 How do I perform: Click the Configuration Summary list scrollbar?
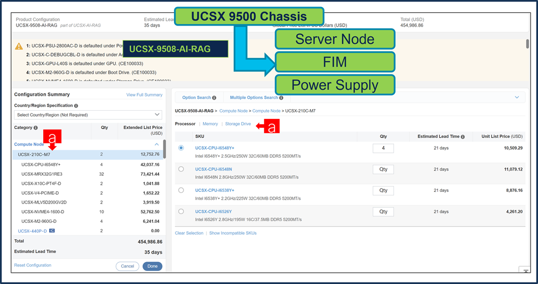click(x=165, y=149)
